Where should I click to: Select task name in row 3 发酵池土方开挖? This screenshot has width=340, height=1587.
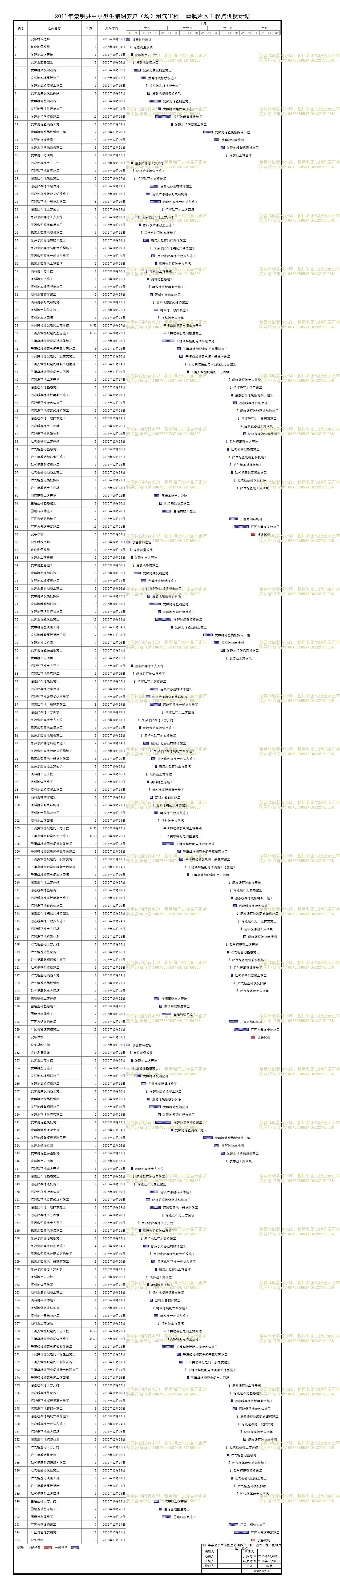42,55
